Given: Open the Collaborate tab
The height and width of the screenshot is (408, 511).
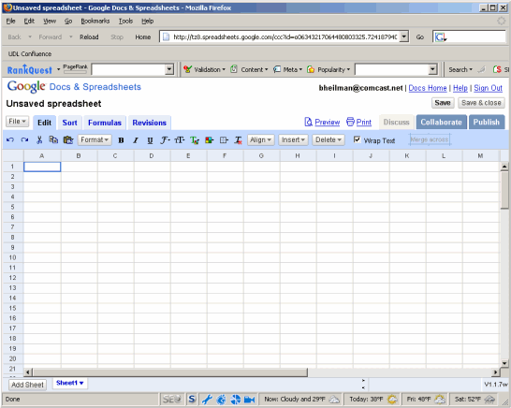Looking at the screenshot, I should coord(441,123).
